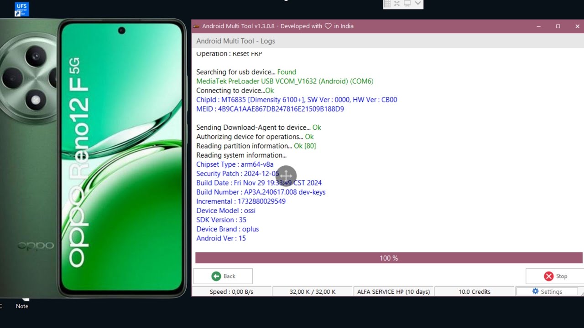Screen dimensions: 584x328
Task: Maximize the Android Multi Tool window
Action: (x=558, y=26)
